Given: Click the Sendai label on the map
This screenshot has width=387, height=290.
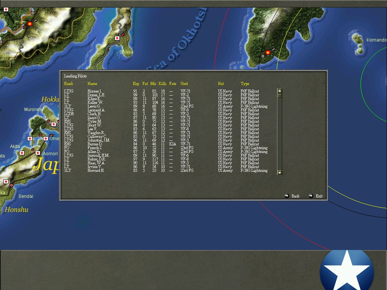Looking at the screenshot, I should 26,196.
